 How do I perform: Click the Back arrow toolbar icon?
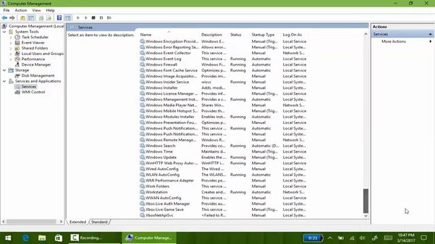click(5, 18)
